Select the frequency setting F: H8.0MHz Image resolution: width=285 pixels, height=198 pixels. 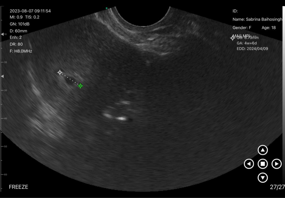(21, 51)
